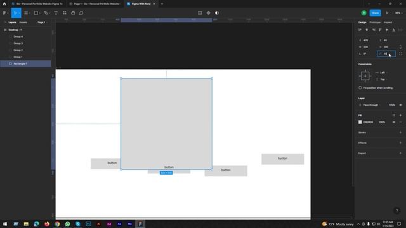406x228 pixels.
Task: Open the zoom level dropdown
Action: point(398,13)
